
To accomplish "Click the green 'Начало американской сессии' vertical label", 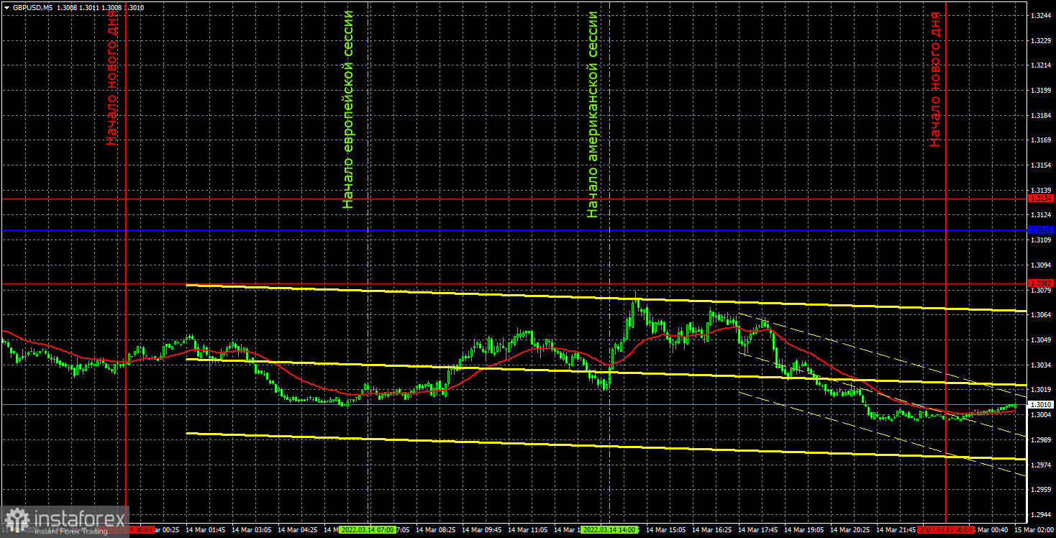I will pos(592,114).
